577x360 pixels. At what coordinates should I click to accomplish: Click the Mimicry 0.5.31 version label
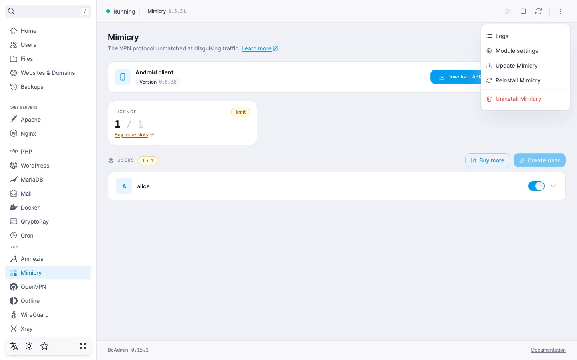167,11
